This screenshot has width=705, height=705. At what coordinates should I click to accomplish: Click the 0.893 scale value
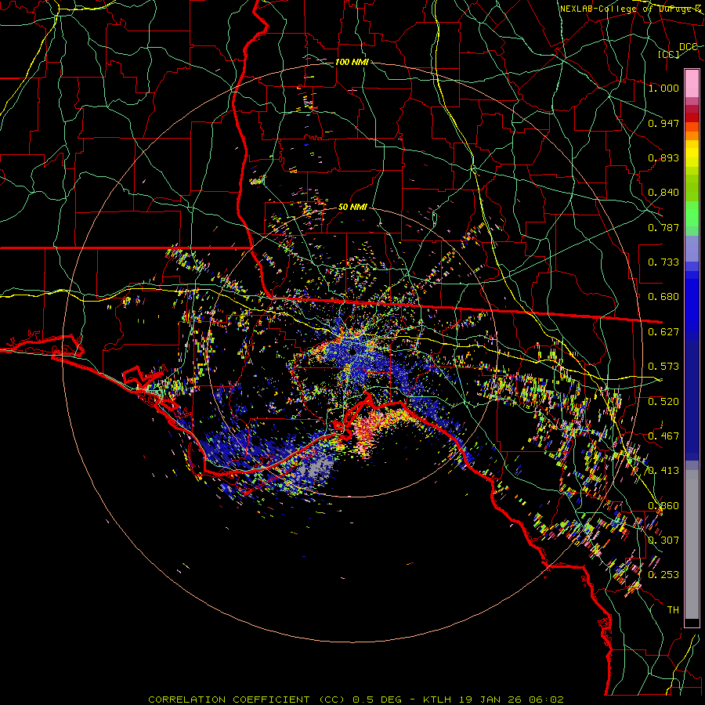coord(663,157)
